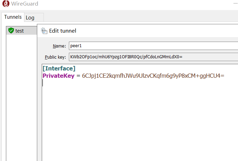This screenshot has width=238, height=161.
Task: Click the Name: label
Action: click(x=59, y=46)
